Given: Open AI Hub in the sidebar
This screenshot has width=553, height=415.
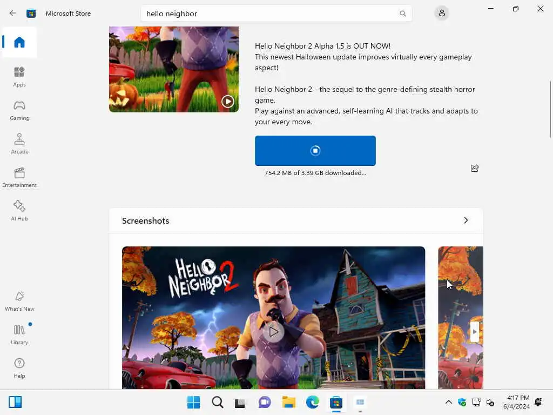Looking at the screenshot, I should pyautogui.click(x=19, y=211).
